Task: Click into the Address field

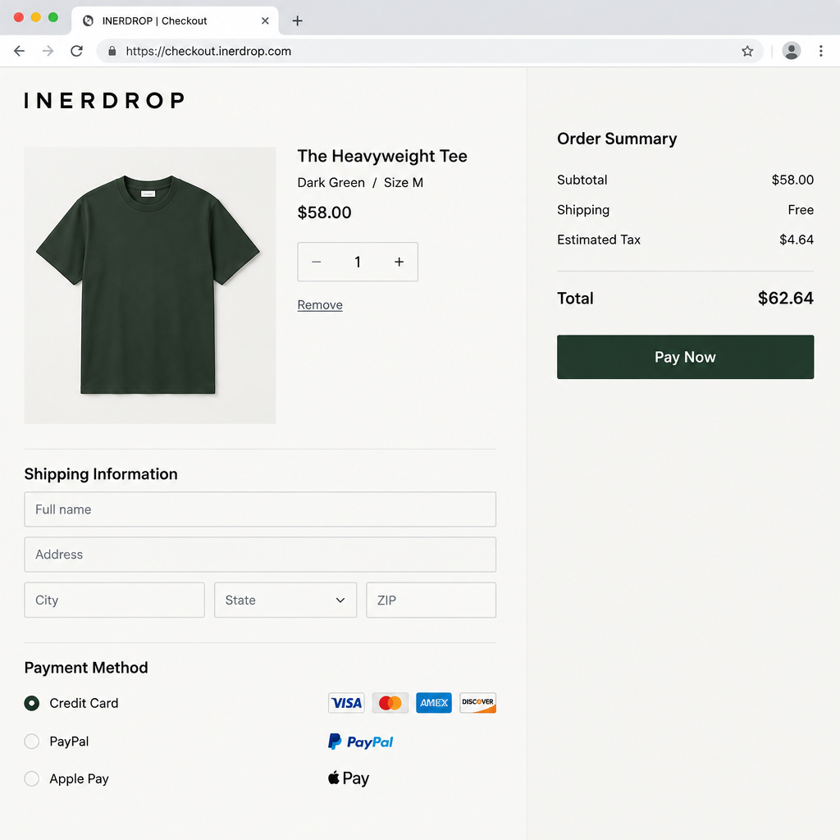Action: pos(260,555)
